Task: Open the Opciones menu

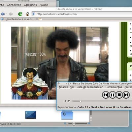Action: (30, 5)
